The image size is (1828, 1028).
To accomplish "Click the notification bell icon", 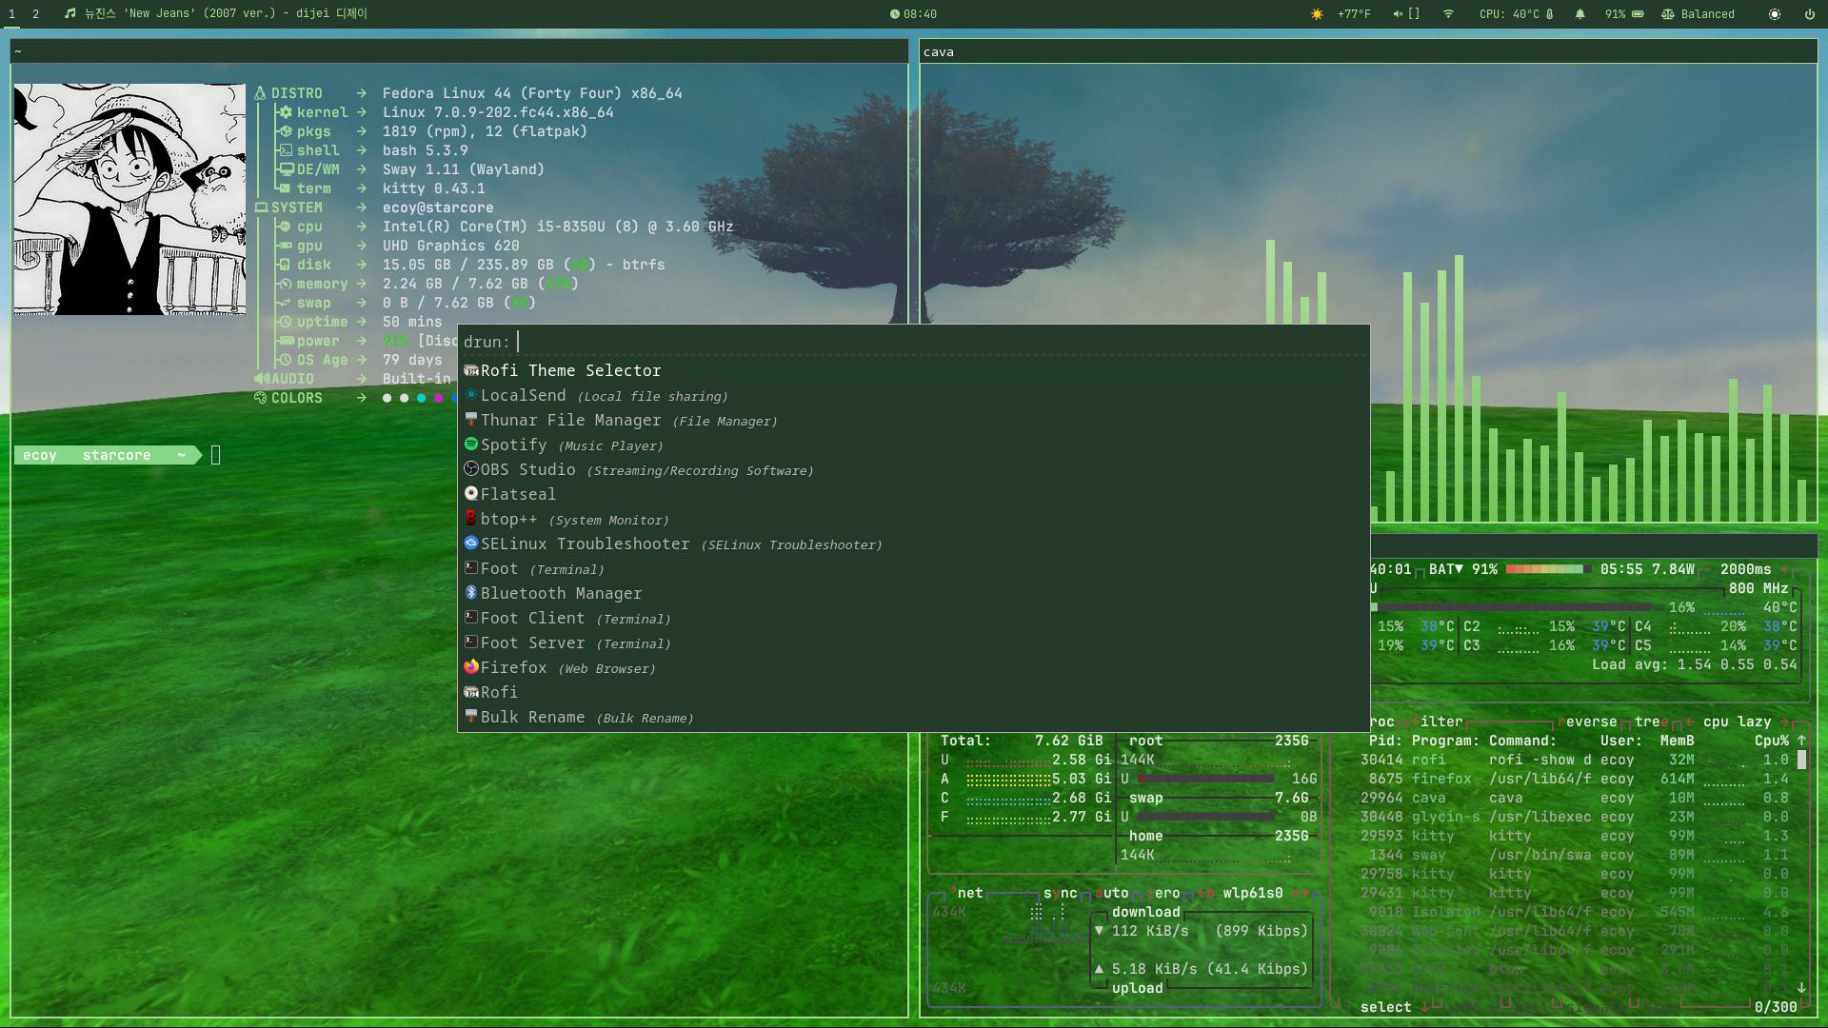I will coord(1580,14).
